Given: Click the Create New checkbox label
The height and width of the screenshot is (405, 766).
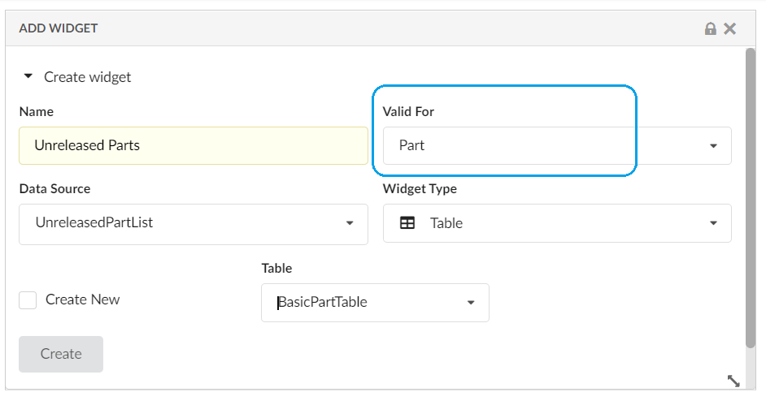Looking at the screenshot, I should point(82,299).
